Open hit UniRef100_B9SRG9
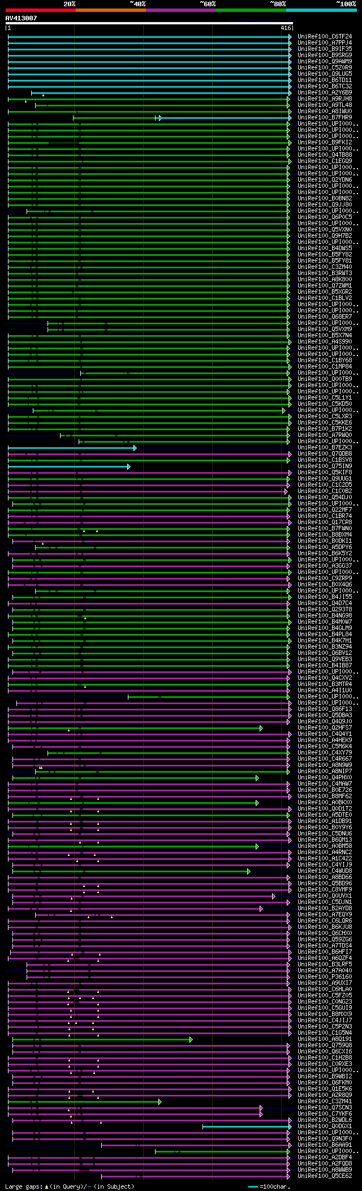This screenshot has width=362, height=1191. [325, 55]
